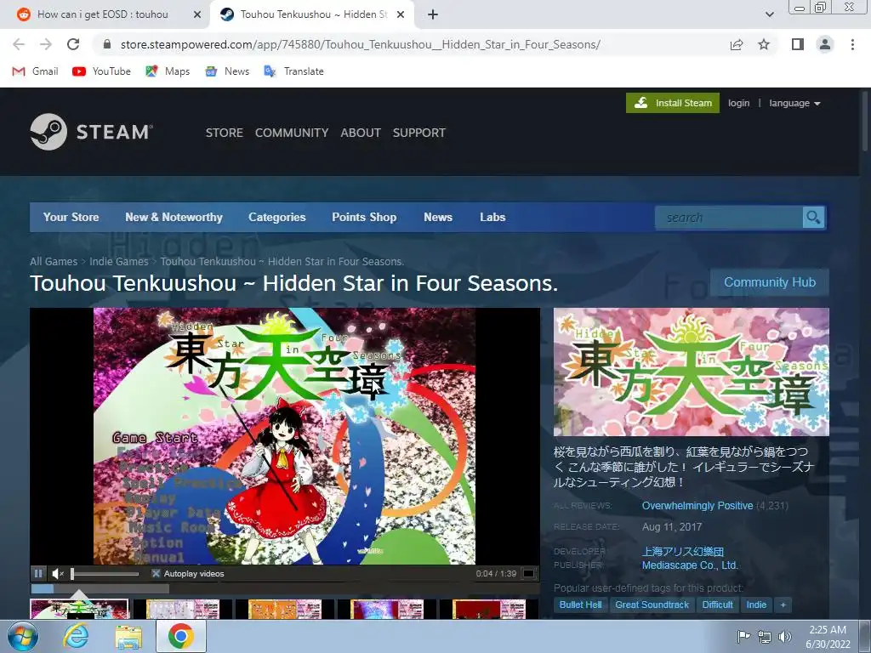The width and height of the screenshot is (871, 653).
Task: Expand the language dropdown
Action: pyautogui.click(x=794, y=103)
